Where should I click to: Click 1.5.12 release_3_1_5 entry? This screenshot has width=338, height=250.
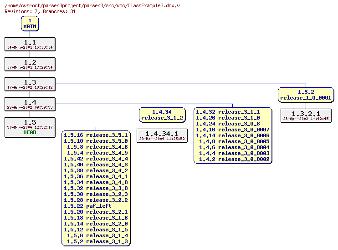[96, 230]
